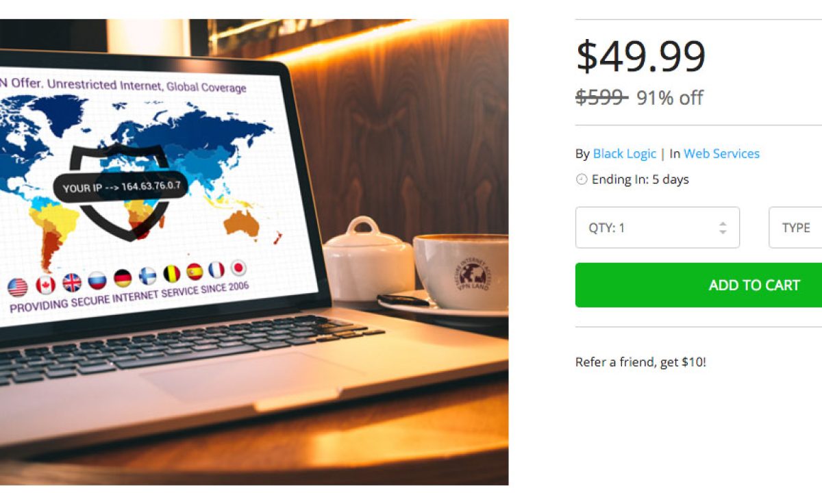Click the $49.99 sale price
Screen dimensions: 822x493
click(640, 56)
